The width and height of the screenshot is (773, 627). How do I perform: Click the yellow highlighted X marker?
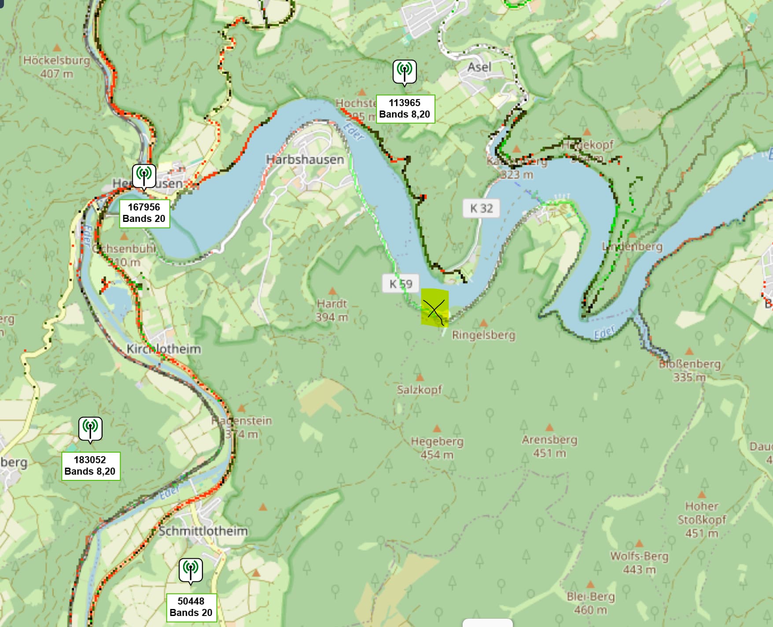point(435,308)
